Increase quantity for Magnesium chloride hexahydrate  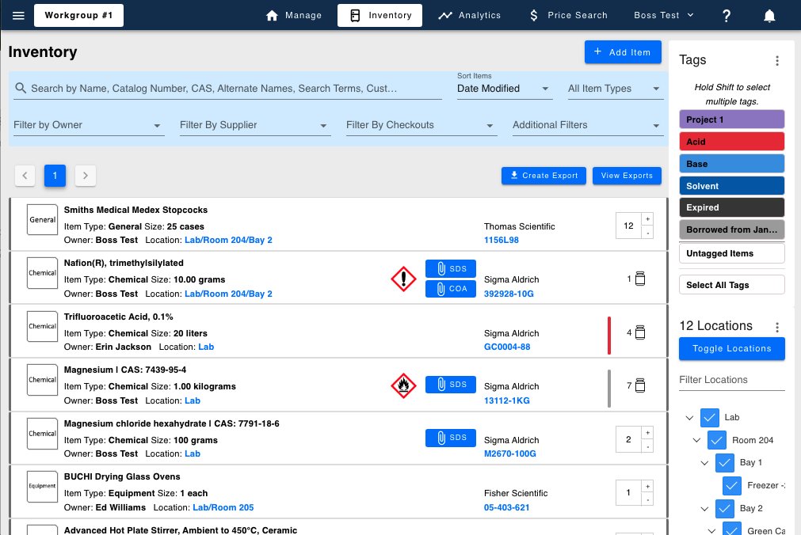tap(647, 433)
